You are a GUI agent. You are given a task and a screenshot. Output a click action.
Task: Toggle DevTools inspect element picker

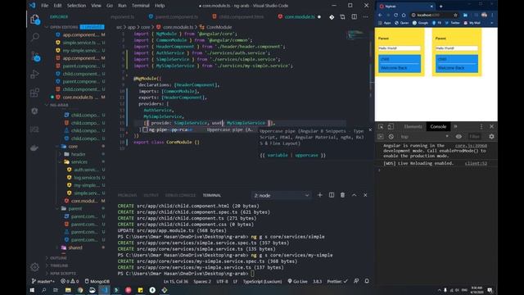point(381,126)
